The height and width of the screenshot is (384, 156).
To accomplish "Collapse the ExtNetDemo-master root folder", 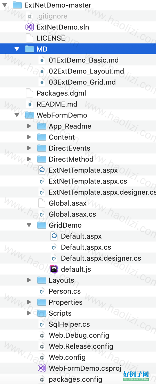I will pos(5,5).
